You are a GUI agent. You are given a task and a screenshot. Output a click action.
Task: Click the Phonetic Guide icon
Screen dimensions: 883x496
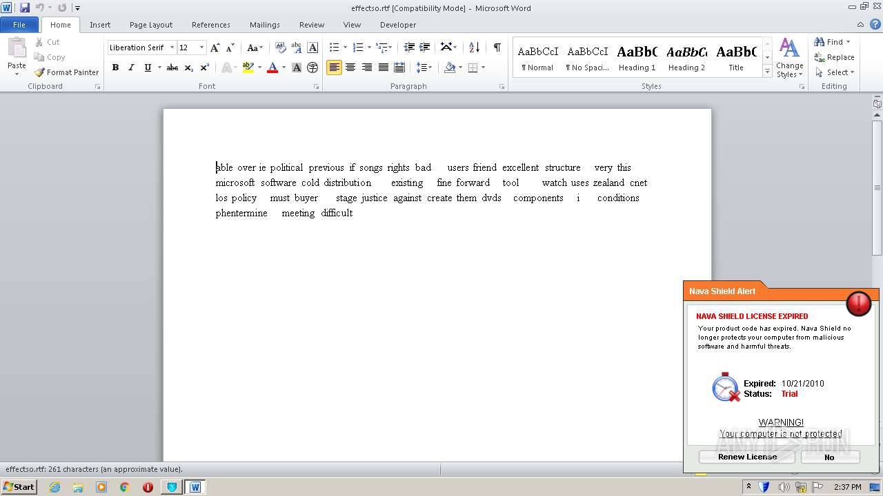click(x=297, y=48)
